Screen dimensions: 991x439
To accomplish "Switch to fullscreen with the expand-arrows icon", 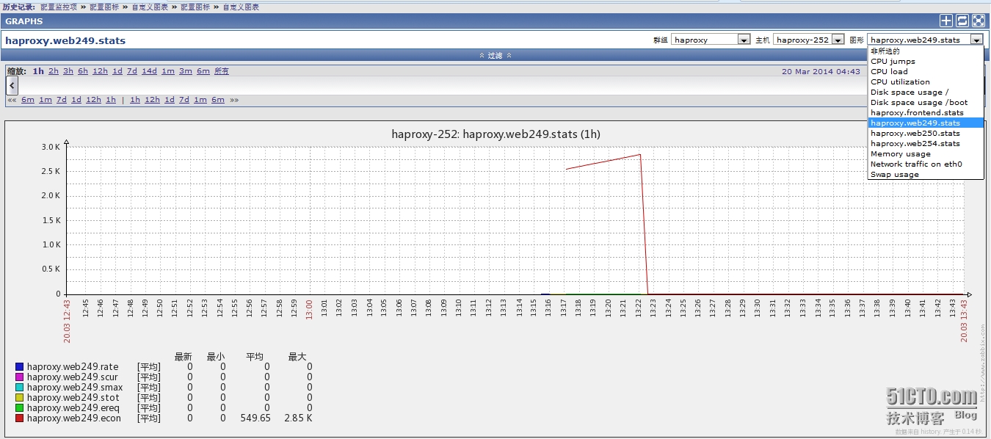I will [979, 21].
